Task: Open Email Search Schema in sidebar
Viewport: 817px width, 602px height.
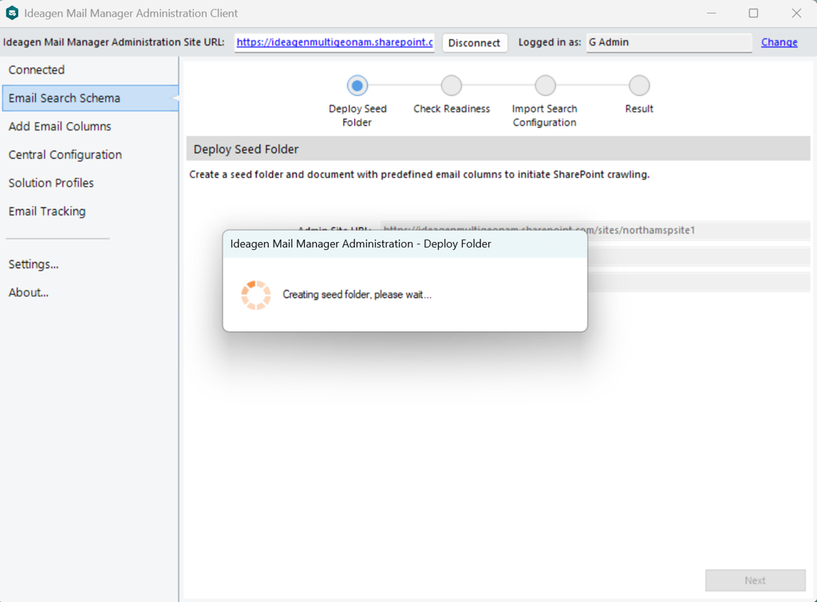Action: pos(90,98)
